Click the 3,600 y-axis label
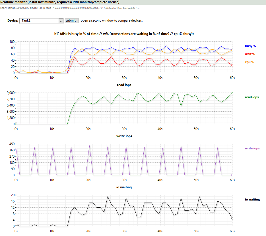 coord(11,112)
